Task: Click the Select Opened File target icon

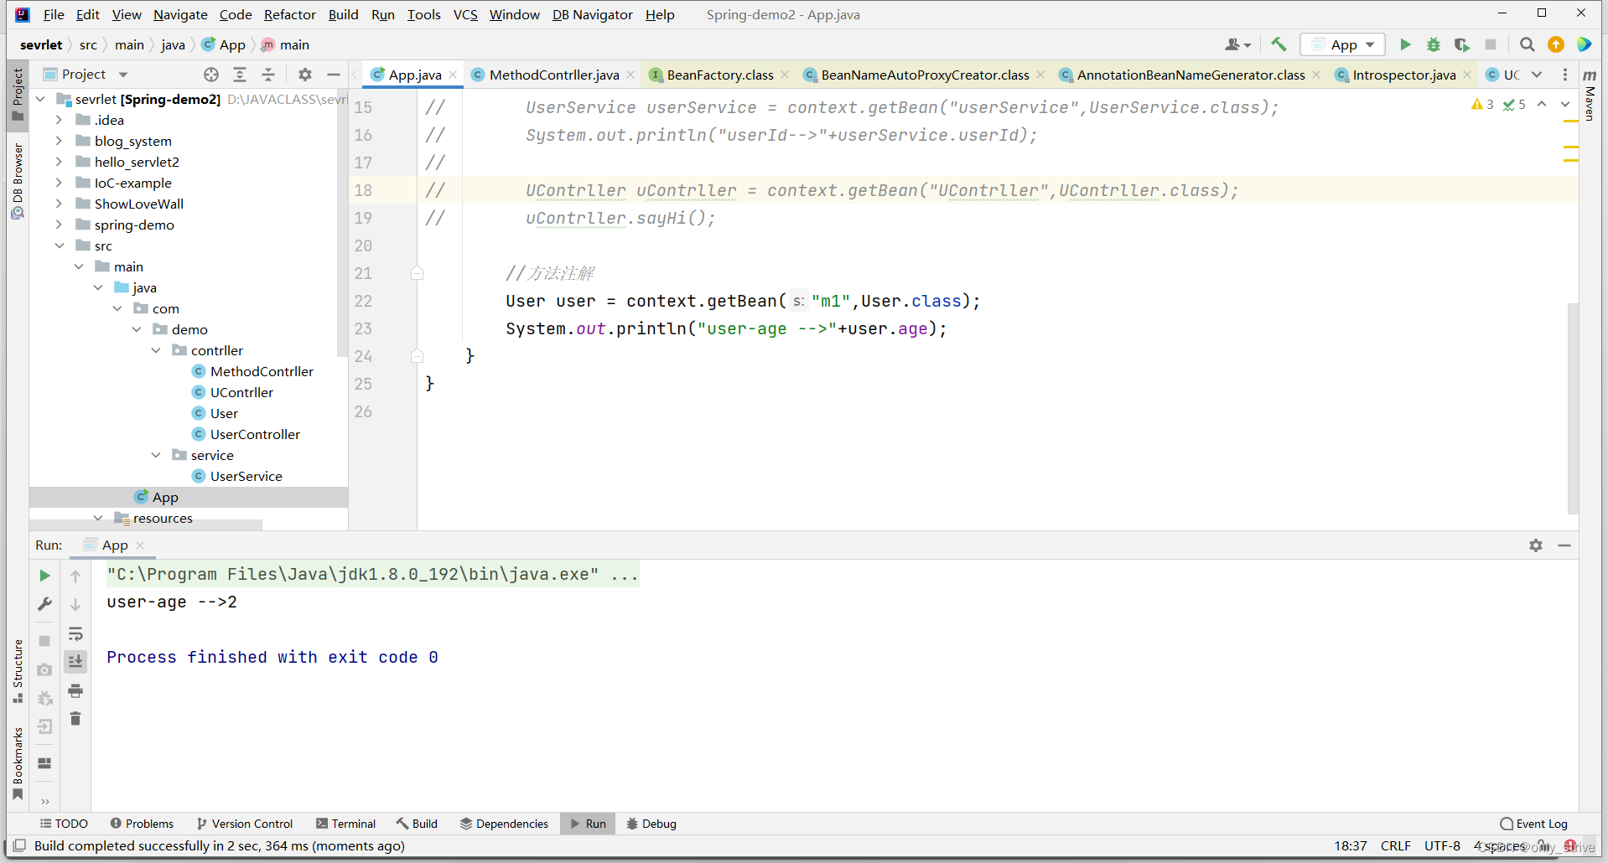Action: (x=211, y=75)
